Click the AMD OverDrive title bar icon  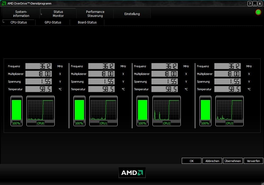click(4, 3)
